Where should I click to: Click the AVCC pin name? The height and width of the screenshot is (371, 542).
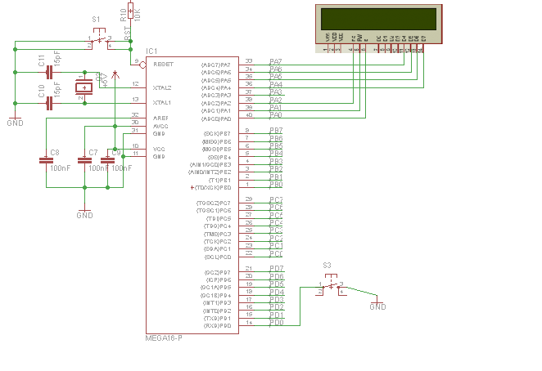(x=160, y=127)
